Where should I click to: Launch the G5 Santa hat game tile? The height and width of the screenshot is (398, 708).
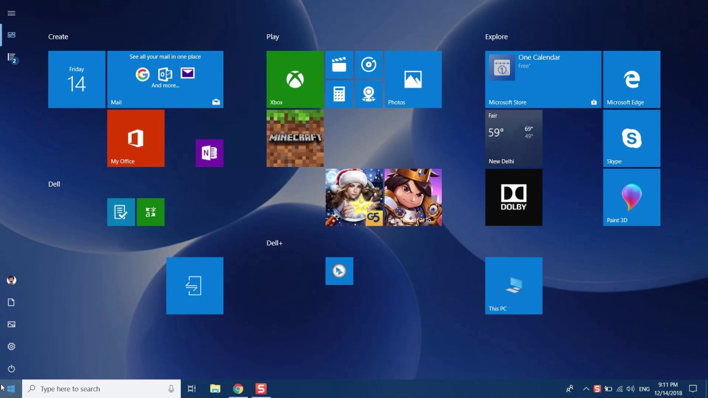(354, 197)
